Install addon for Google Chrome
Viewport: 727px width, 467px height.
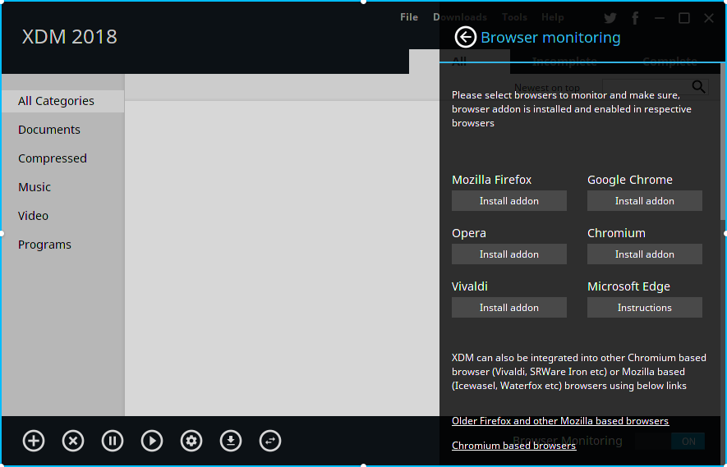645,200
